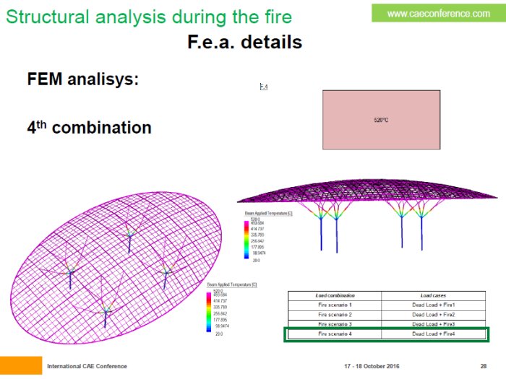
Task: Click the Load cases column header
Action: click(x=437, y=295)
